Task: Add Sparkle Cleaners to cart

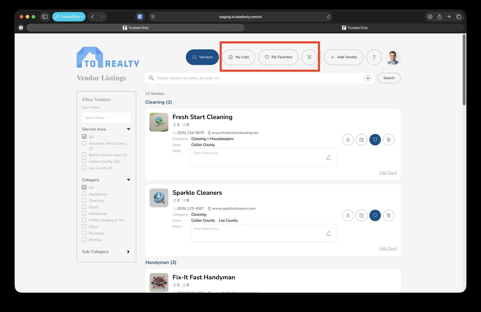Action: (389, 215)
